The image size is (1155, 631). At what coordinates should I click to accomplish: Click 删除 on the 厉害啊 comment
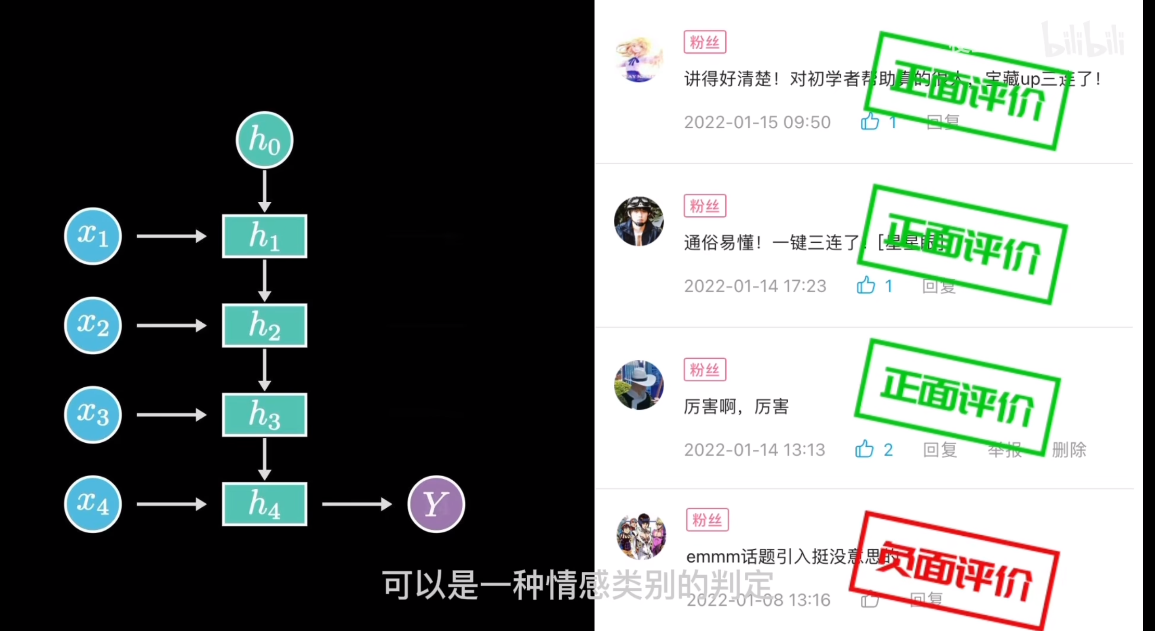1069,450
